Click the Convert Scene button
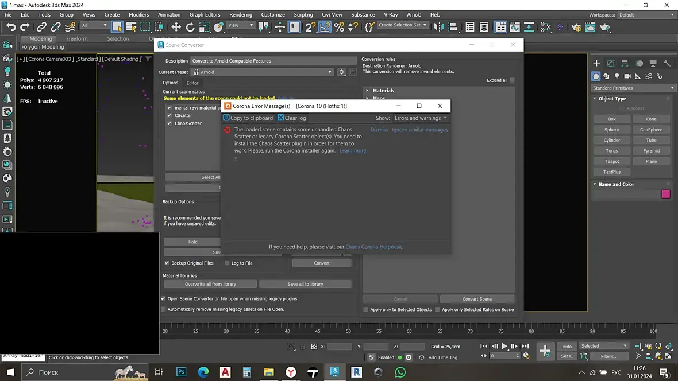Screen dimensions: 678x381 [x=477, y=299]
